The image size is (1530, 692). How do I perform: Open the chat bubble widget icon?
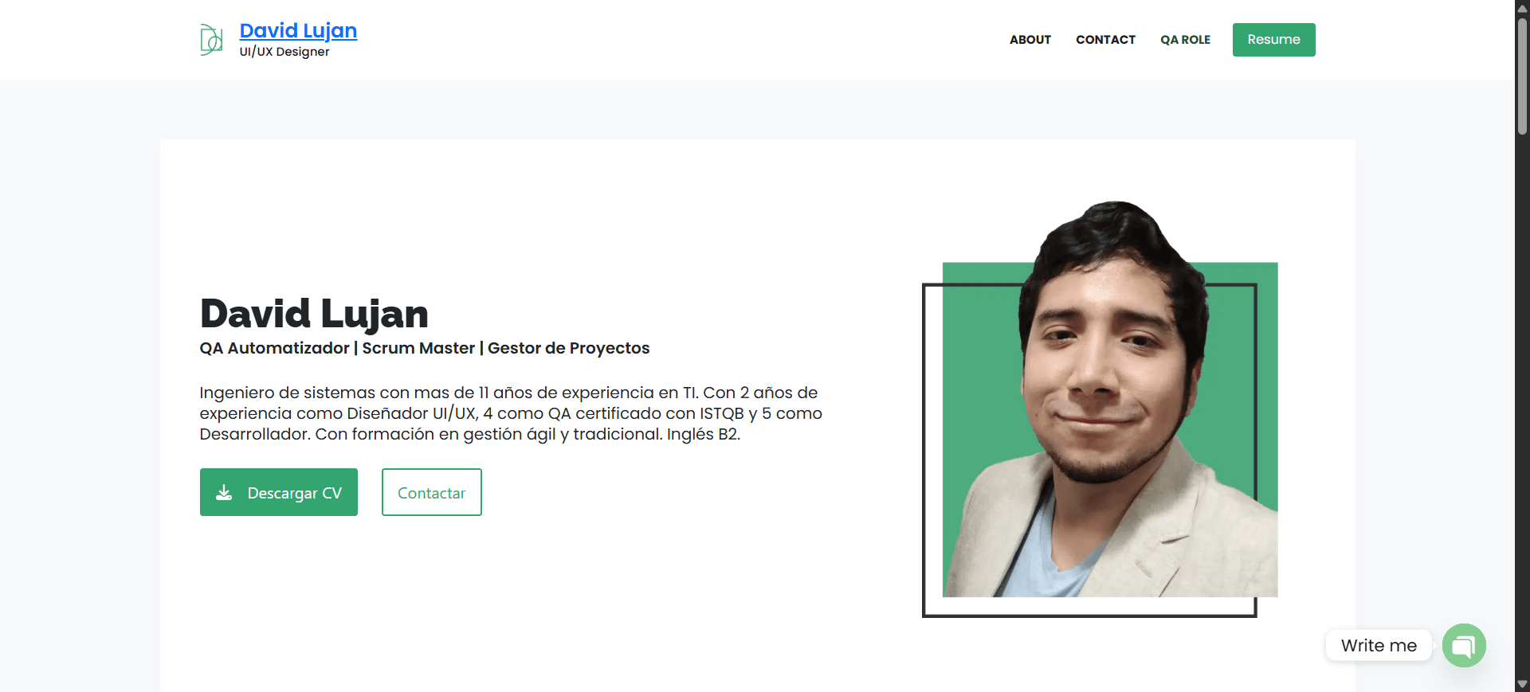(1464, 645)
